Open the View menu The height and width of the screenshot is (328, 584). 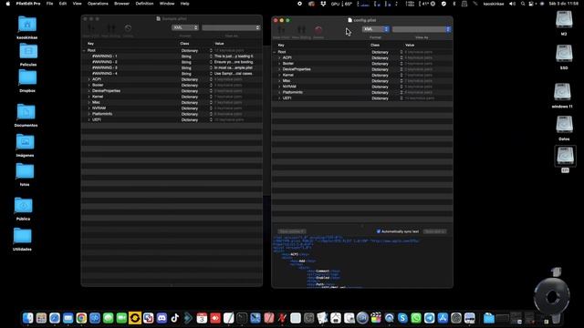coord(77,4)
